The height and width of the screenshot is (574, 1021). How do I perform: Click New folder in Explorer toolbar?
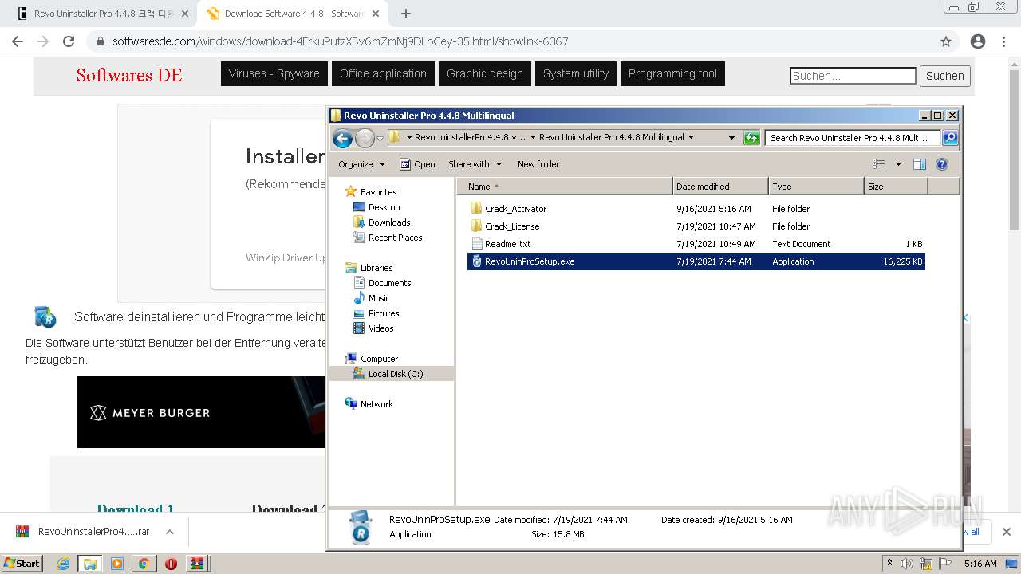click(538, 164)
